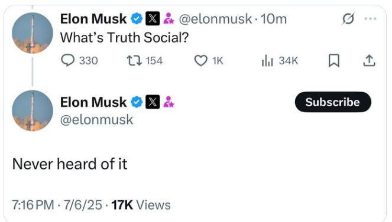Click blue verified badge in top tweet
This screenshot has width=392, height=222.
(x=137, y=19)
